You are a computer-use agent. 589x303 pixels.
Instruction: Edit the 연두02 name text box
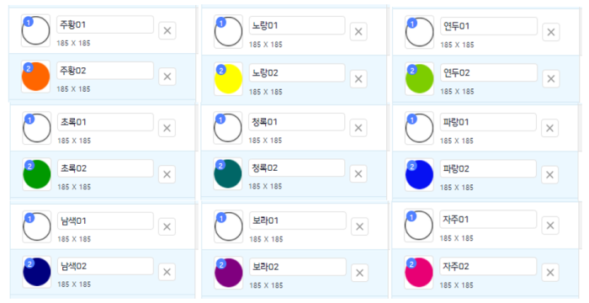(x=489, y=72)
